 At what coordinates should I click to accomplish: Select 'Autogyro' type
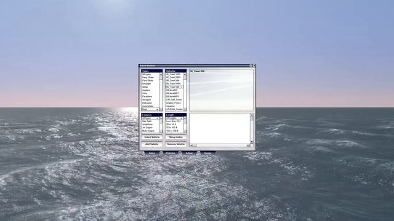pos(147,99)
